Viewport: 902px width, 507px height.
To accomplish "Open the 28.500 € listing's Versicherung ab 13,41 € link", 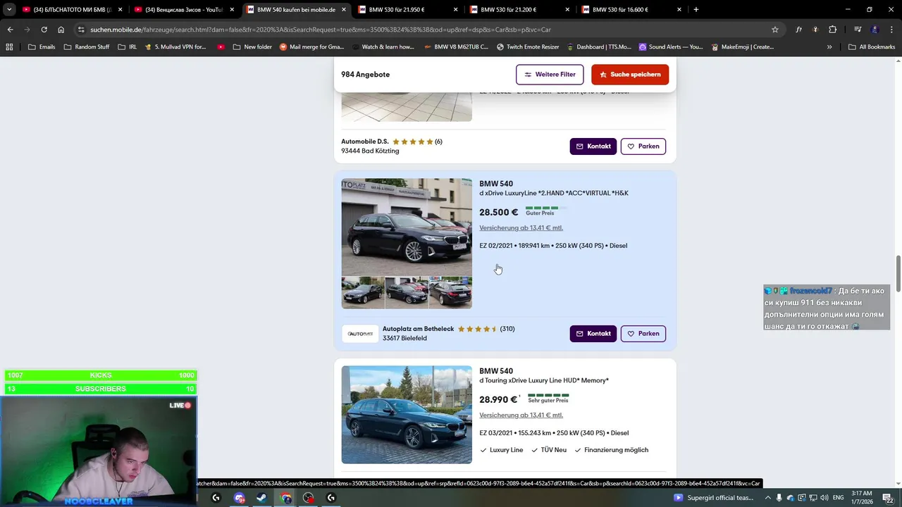I will 521,228.
